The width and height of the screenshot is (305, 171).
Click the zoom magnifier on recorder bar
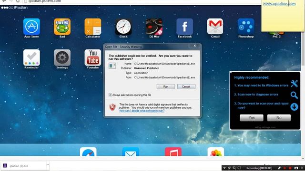pyautogui.click(x=234, y=168)
